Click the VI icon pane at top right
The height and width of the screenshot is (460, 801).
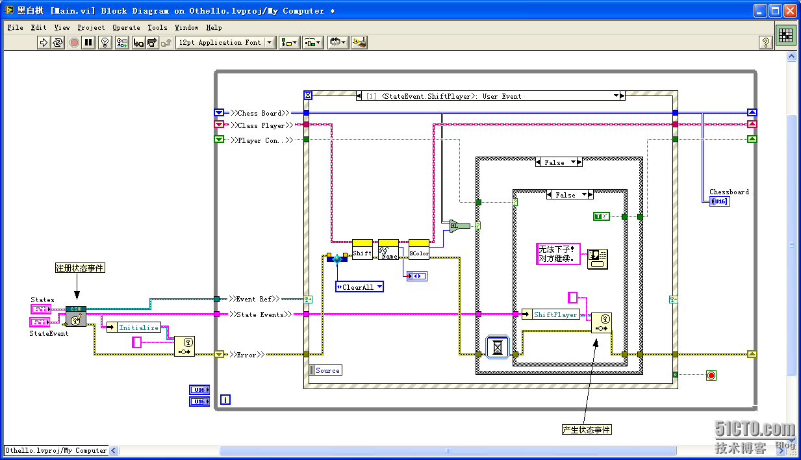[786, 35]
